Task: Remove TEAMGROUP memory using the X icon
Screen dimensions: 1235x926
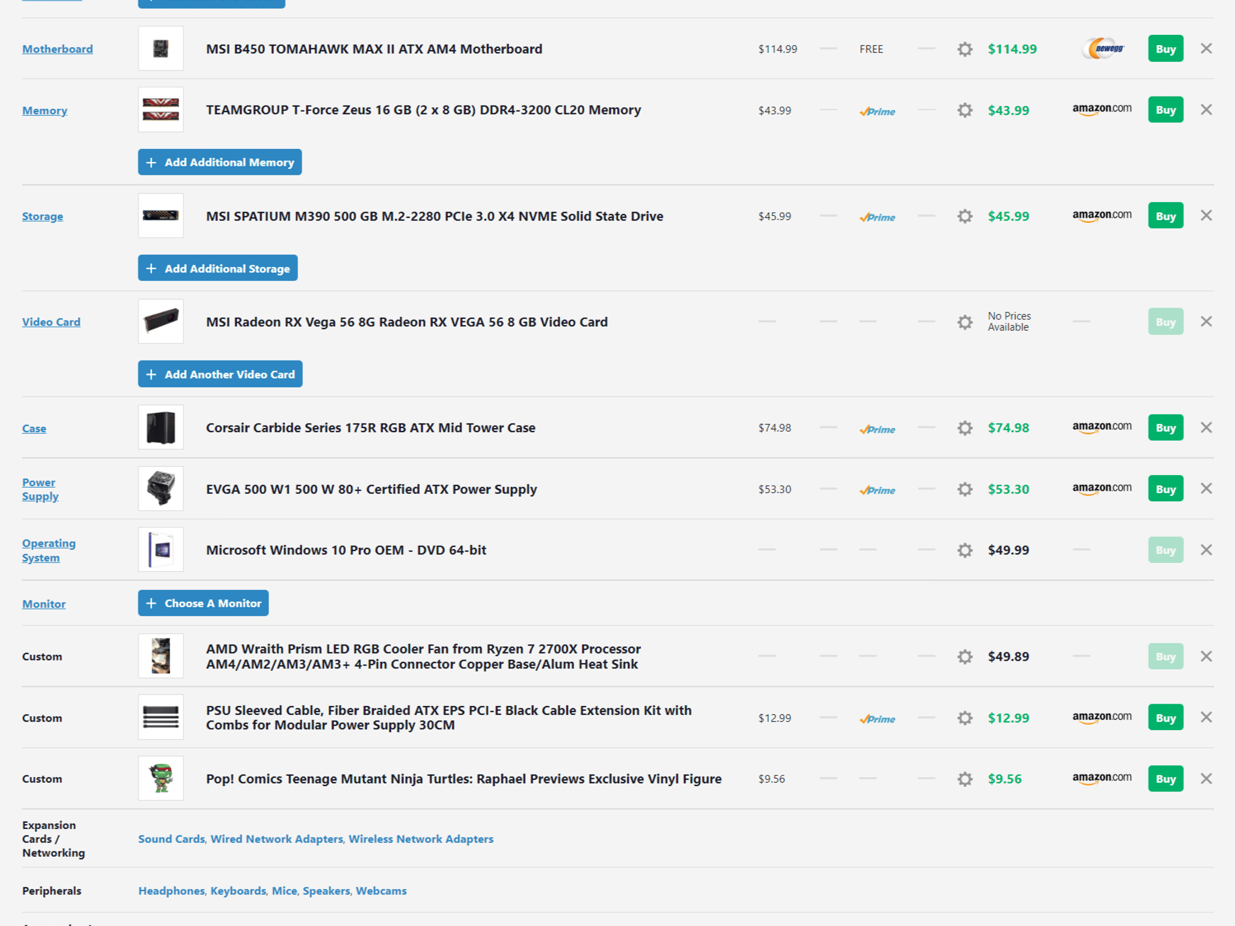Action: coord(1206,110)
